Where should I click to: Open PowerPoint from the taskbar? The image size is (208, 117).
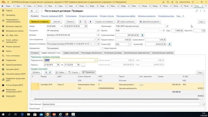pyautogui.click(x=54, y=114)
